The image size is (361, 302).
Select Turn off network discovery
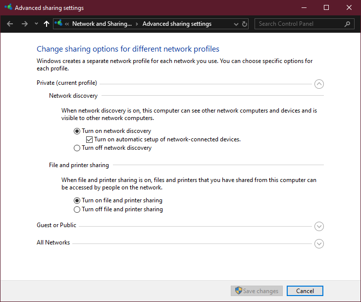click(77, 148)
